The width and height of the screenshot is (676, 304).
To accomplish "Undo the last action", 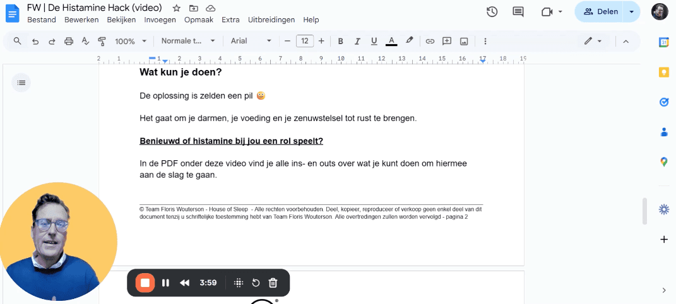I will (x=35, y=42).
